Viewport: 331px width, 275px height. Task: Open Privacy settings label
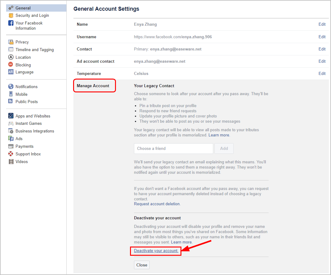(22, 42)
